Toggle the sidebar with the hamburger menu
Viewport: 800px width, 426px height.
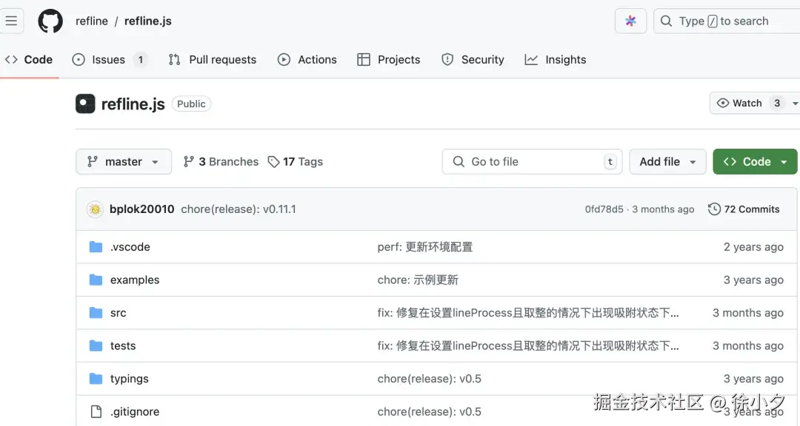coord(11,21)
